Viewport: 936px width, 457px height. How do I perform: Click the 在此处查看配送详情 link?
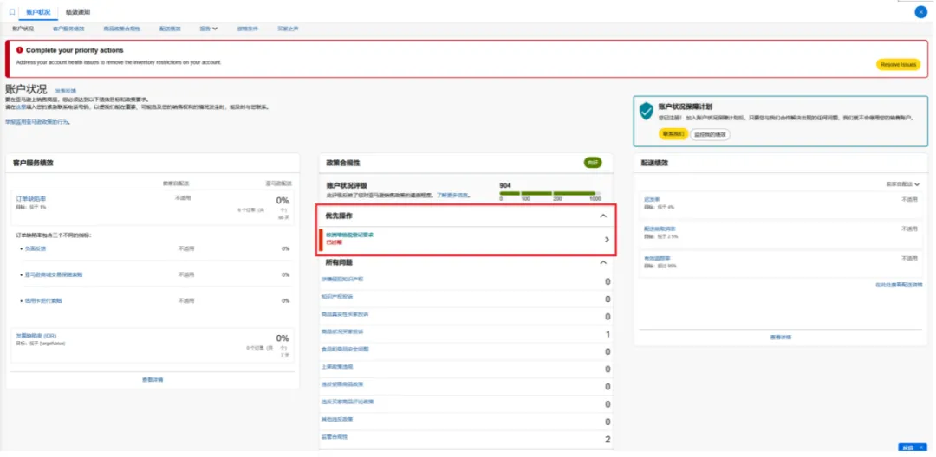[x=899, y=285]
